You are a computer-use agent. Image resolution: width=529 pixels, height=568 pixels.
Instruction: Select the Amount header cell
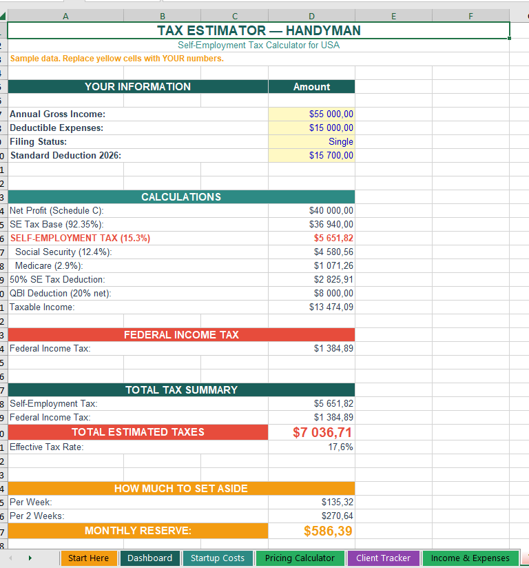(x=312, y=87)
